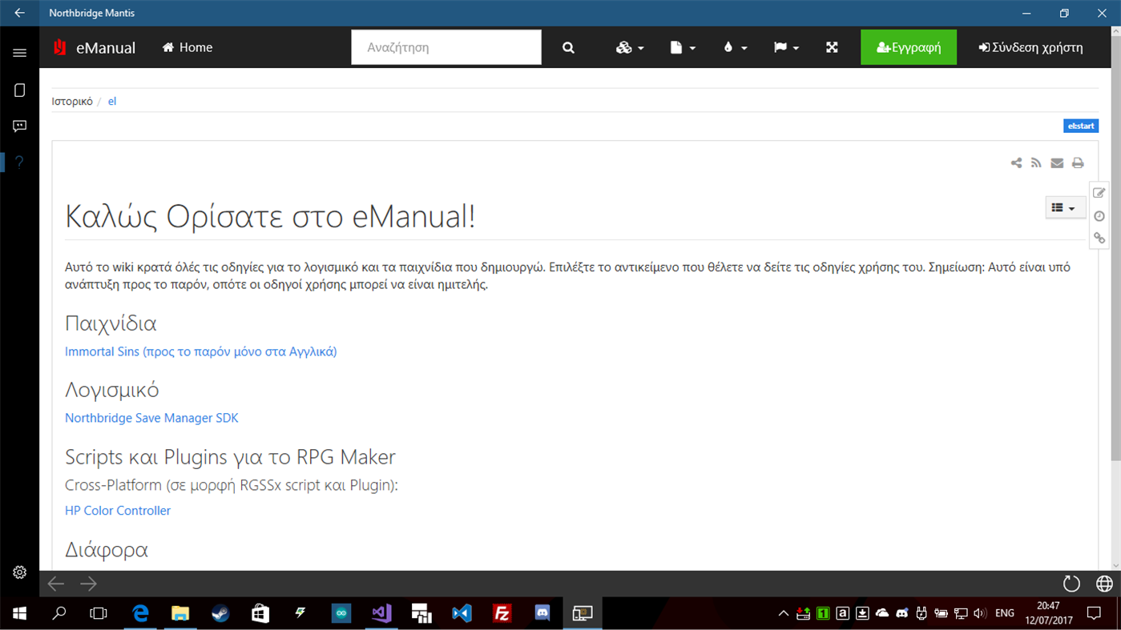Screen dimensions: 1121x630
Task: Expand the table of contents dropdown
Action: click(1065, 207)
